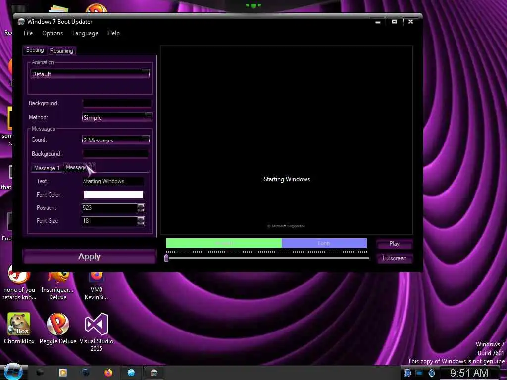Open the Language menu

[85, 33]
